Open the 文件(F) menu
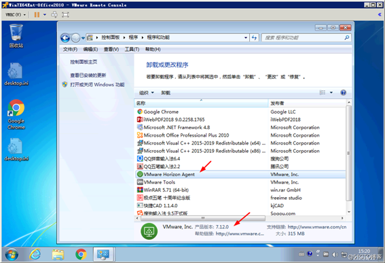This screenshot has width=385, height=263. 70,50
